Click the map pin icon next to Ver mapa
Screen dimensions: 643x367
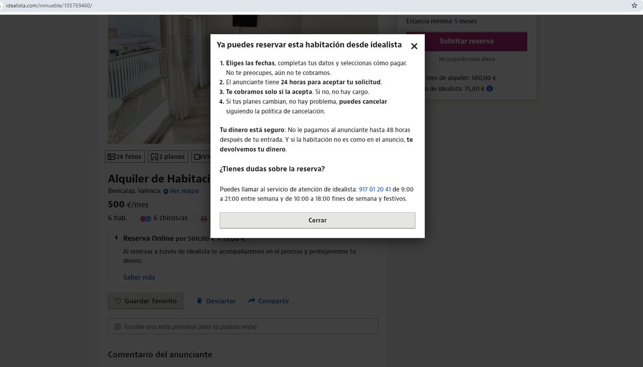coord(166,191)
